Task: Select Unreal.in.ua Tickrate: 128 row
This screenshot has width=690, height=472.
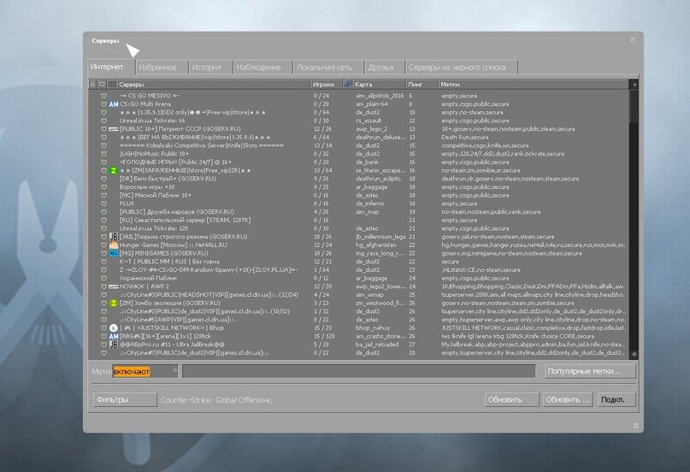Action: pyautogui.click(x=358, y=228)
